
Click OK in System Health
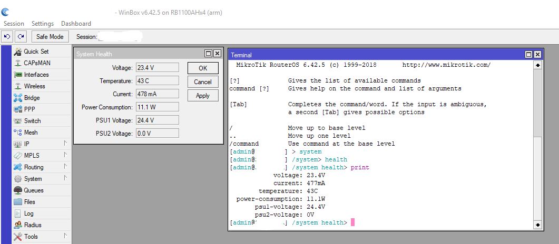coord(203,68)
